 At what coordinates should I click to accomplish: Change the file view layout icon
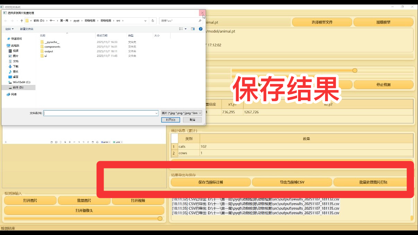tap(181, 29)
